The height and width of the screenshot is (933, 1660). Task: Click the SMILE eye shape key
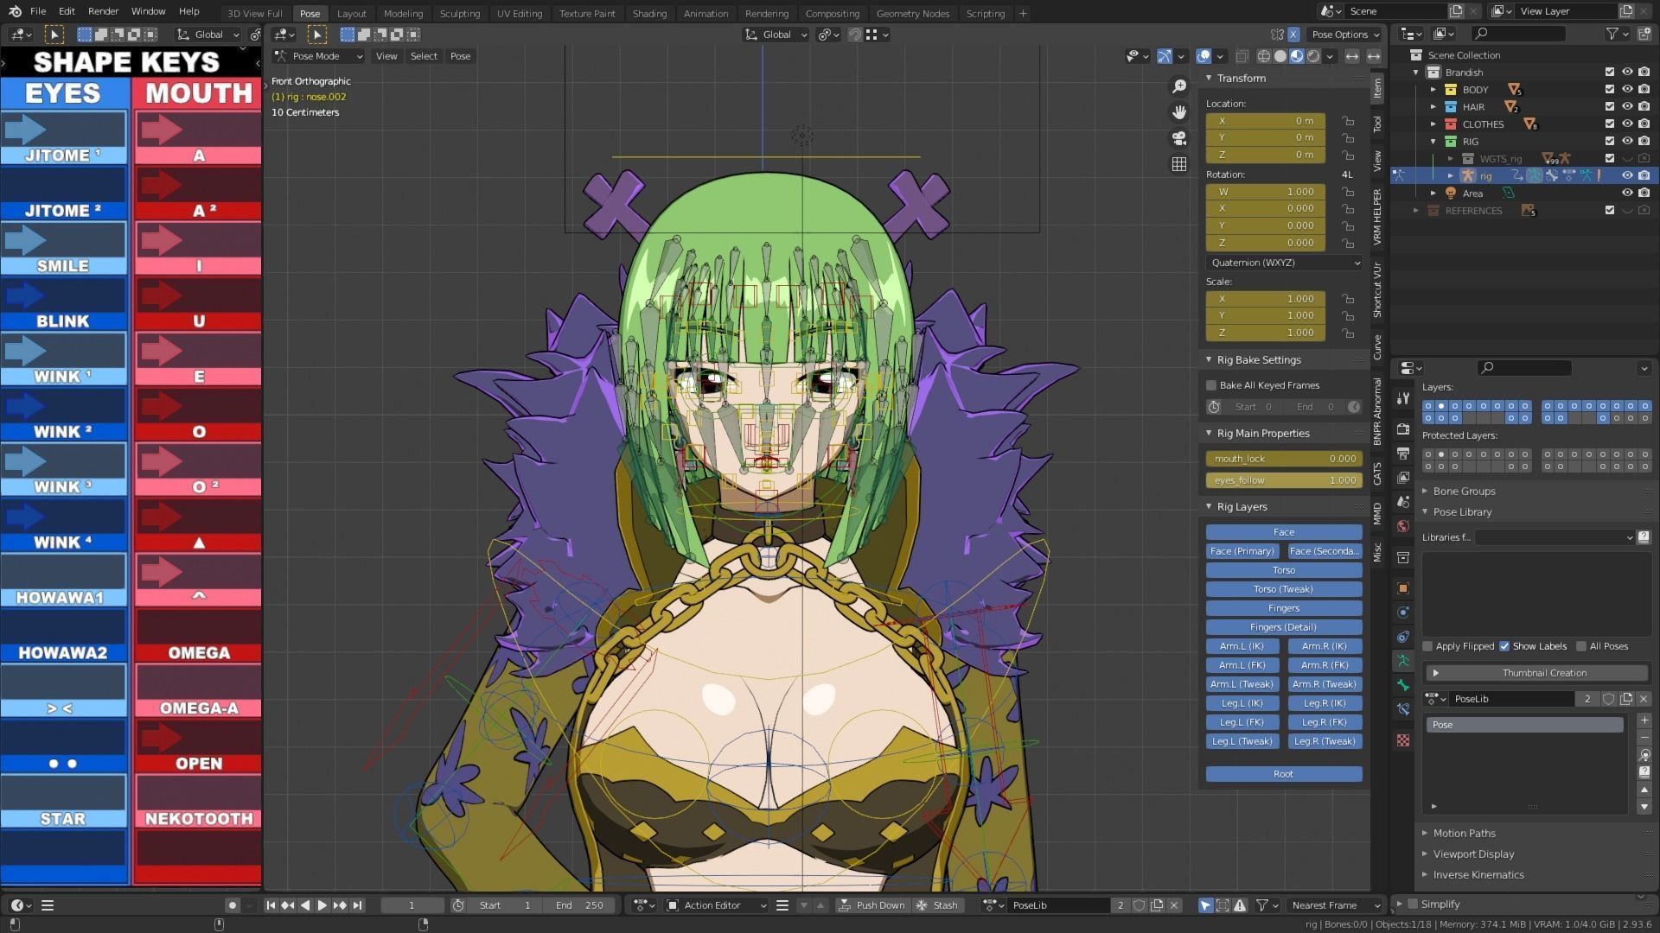[x=63, y=249]
